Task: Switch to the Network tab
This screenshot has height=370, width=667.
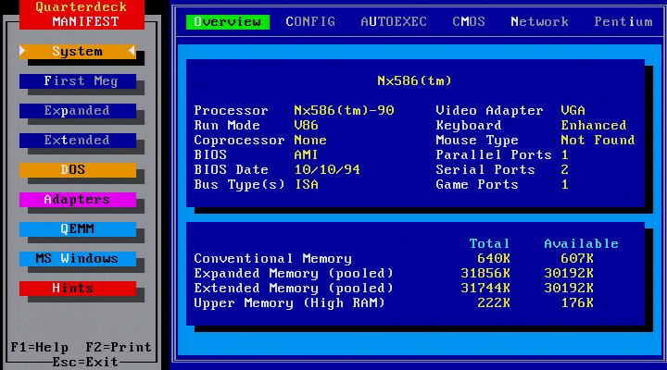Action: click(539, 21)
